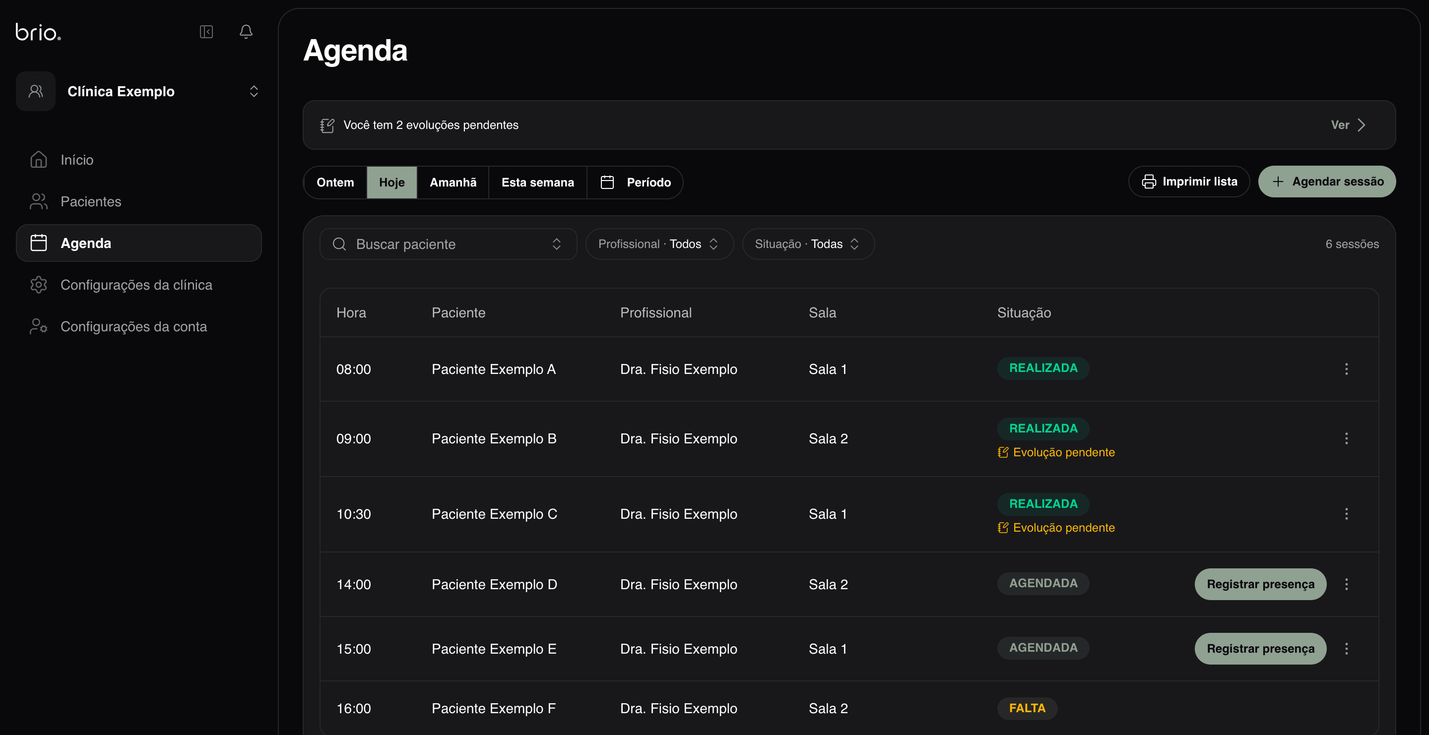Screen dimensions: 1429x735
Task: Open the Situação filter dropdown
Action: [808, 245]
